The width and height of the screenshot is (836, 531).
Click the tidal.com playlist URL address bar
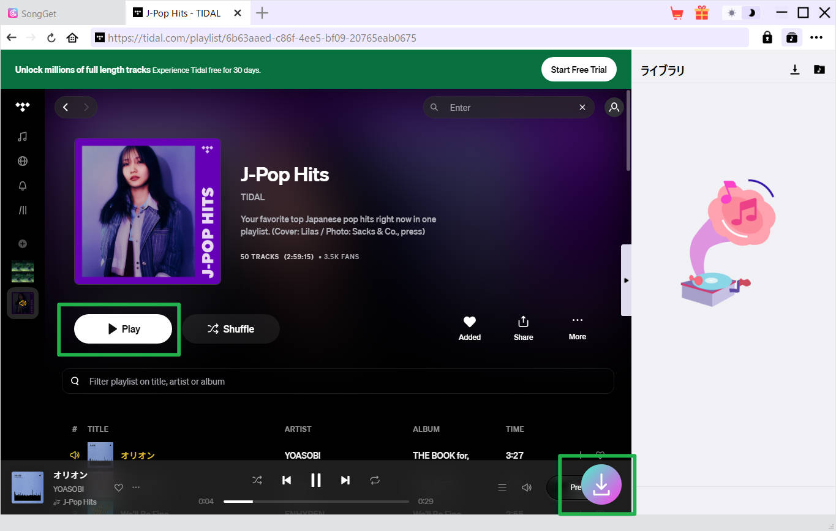click(x=420, y=38)
